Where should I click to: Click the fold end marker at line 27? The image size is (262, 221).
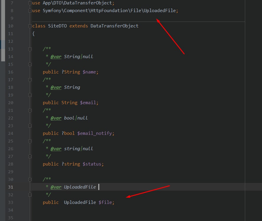30,157
